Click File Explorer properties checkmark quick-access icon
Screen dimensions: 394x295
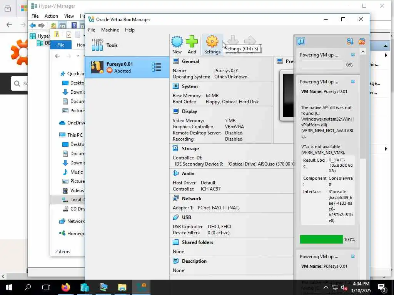click(69, 35)
